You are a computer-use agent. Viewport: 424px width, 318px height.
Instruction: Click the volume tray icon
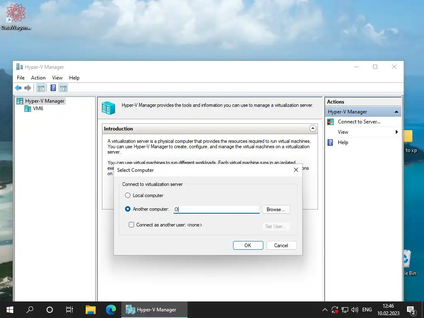pyautogui.click(x=354, y=310)
